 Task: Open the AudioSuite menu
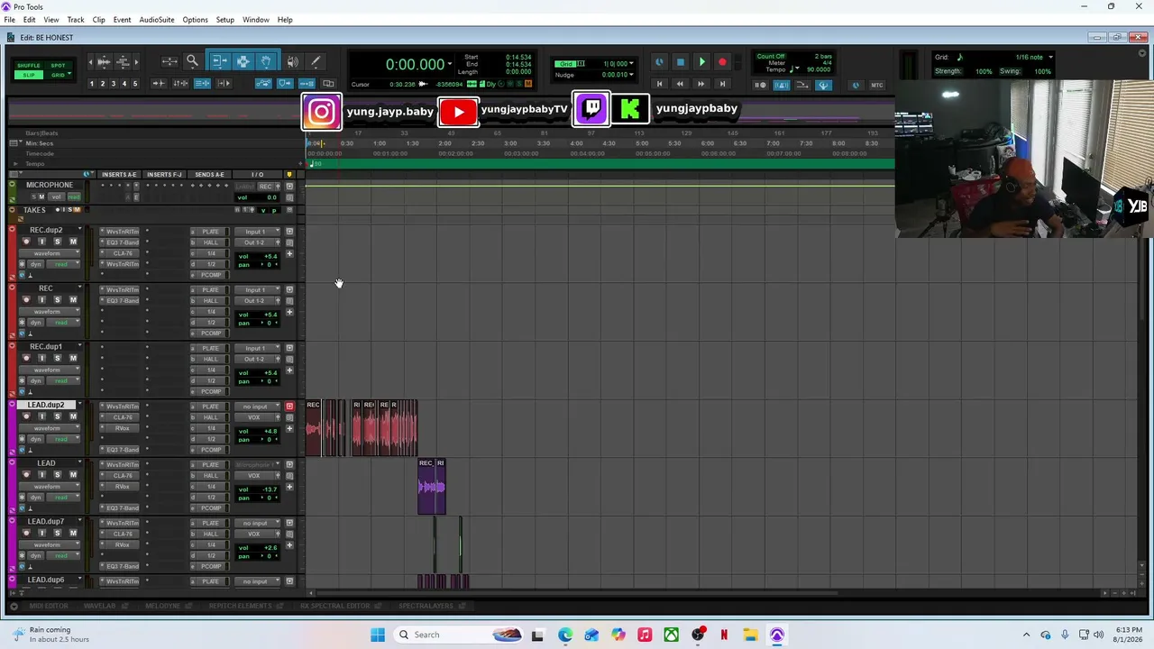[x=157, y=20]
